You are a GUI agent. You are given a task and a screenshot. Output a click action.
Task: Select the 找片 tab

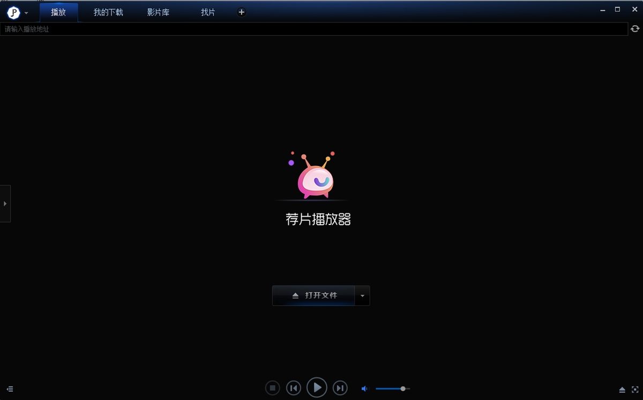click(208, 12)
